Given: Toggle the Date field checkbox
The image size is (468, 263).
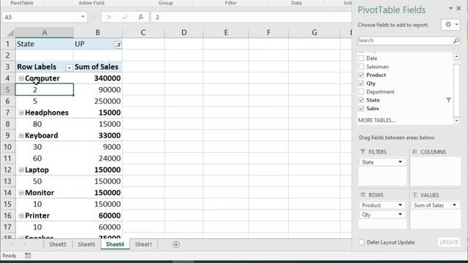Looking at the screenshot, I should (361, 58).
